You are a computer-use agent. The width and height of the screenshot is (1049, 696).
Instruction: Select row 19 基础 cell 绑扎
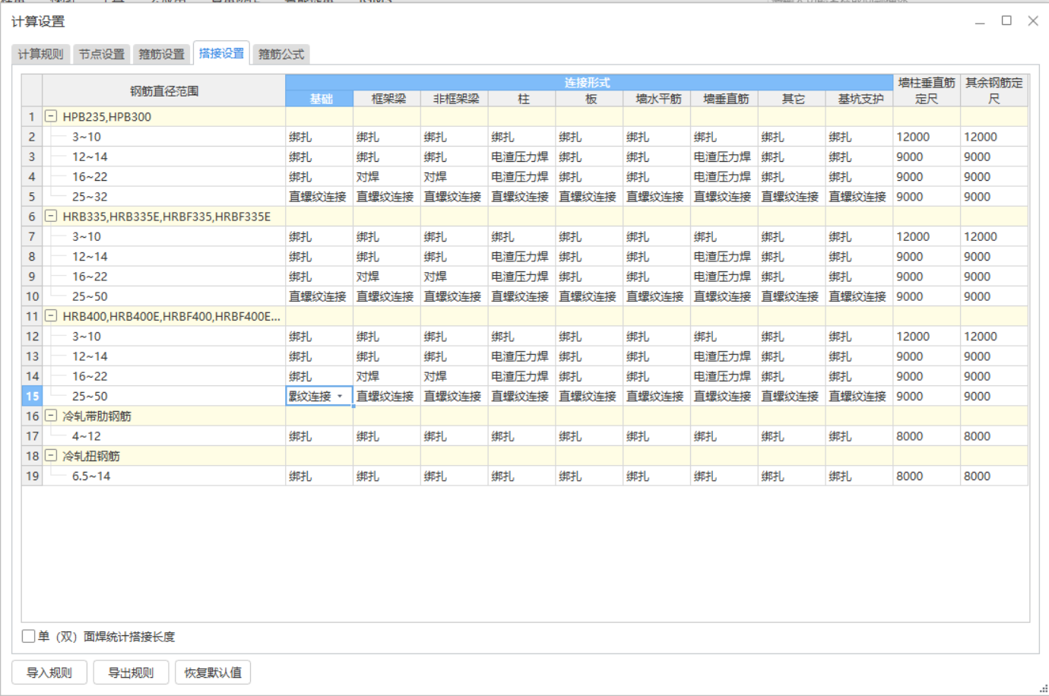(x=319, y=476)
